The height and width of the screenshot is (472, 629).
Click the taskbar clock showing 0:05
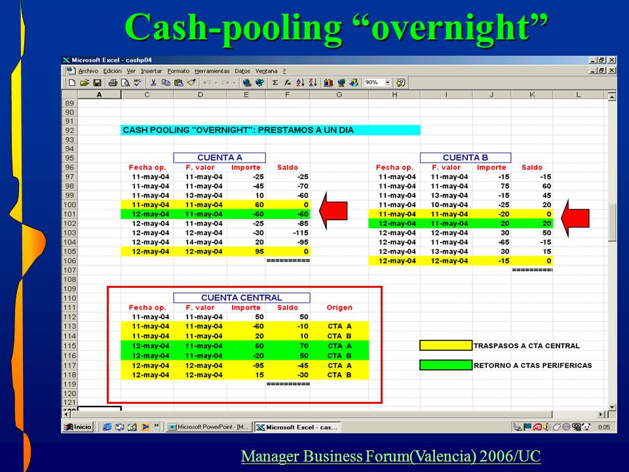pyautogui.click(x=603, y=427)
